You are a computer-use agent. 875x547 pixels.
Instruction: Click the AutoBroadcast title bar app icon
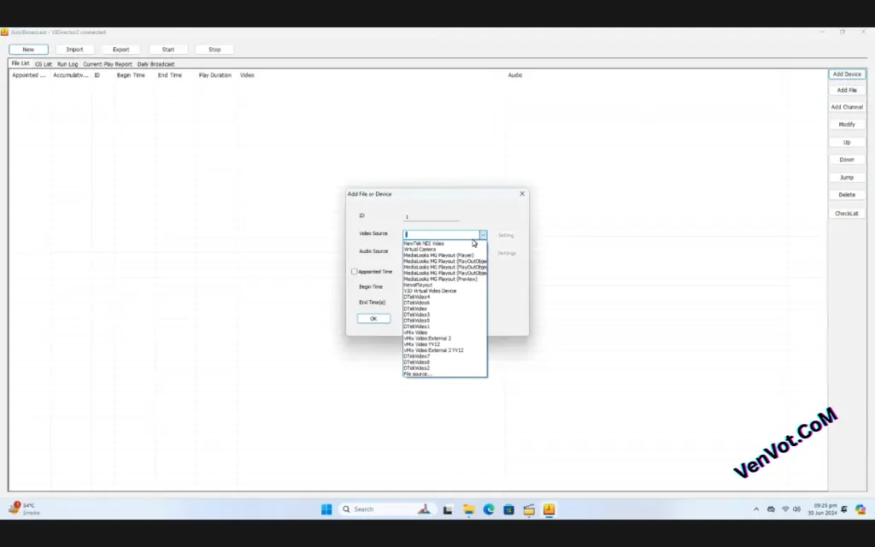click(x=4, y=32)
